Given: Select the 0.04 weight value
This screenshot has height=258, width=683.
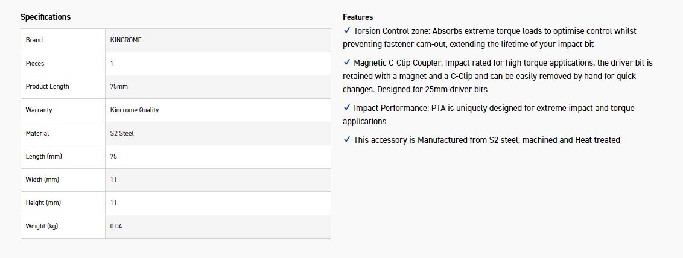Looking at the screenshot, I should pyautogui.click(x=116, y=226).
